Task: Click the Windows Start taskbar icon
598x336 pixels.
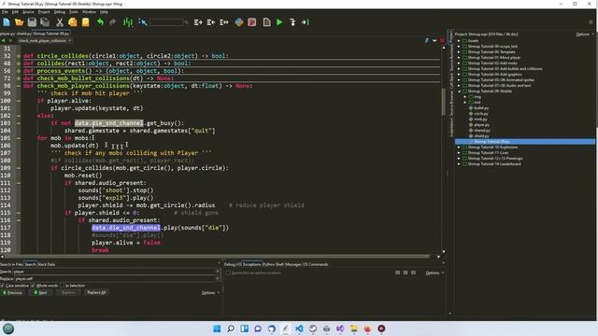Action: pyautogui.click(x=217, y=329)
